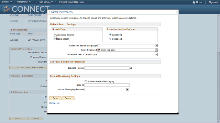Open the Advanced Search Default Type dropdown

(x=156, y=55)
